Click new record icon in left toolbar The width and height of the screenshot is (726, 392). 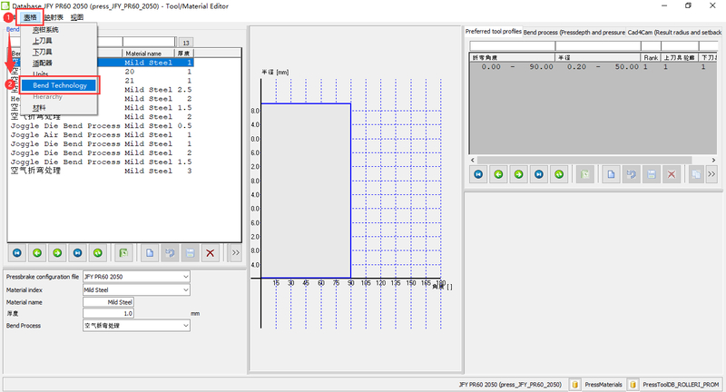149,252
